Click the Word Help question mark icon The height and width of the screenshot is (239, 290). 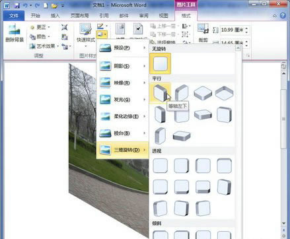(283, 16)
